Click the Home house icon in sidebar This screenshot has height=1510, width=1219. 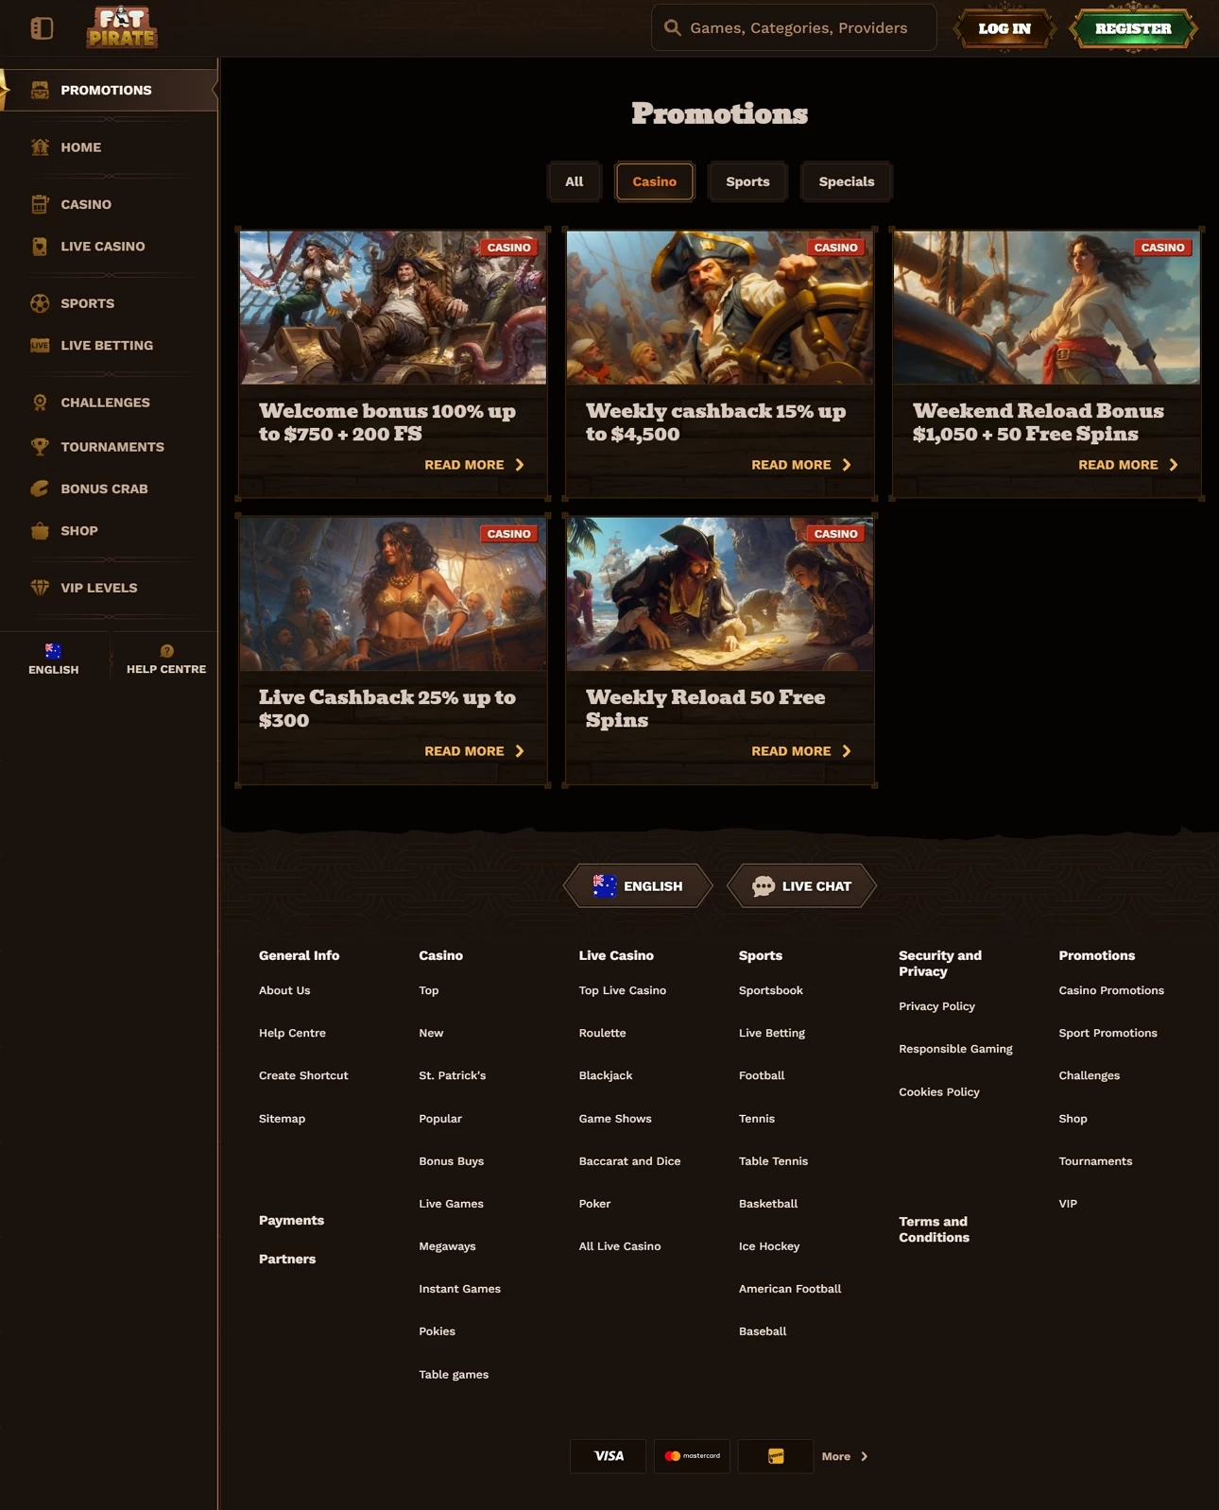point(40,146)
